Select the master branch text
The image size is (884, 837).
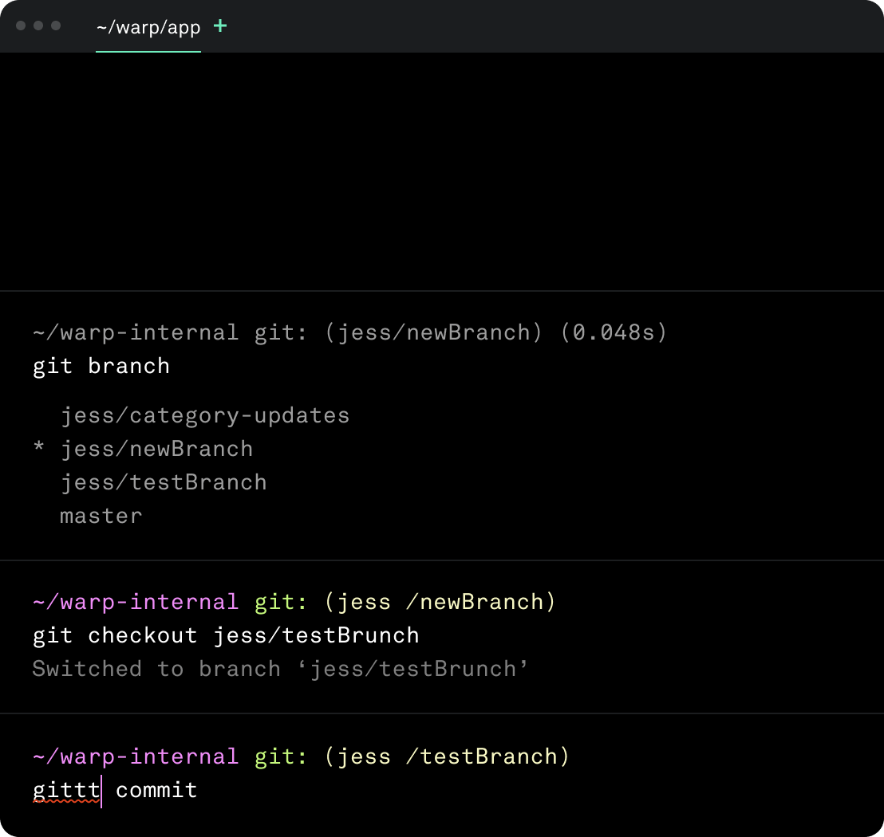coord(101,515)
